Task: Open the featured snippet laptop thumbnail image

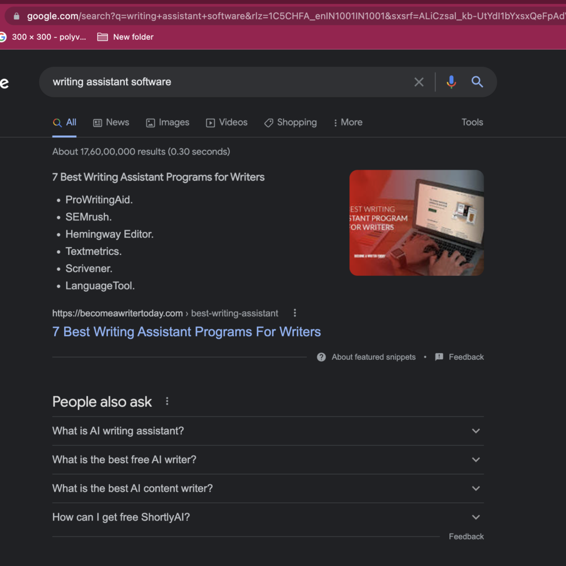Action: tap(417, 223)
